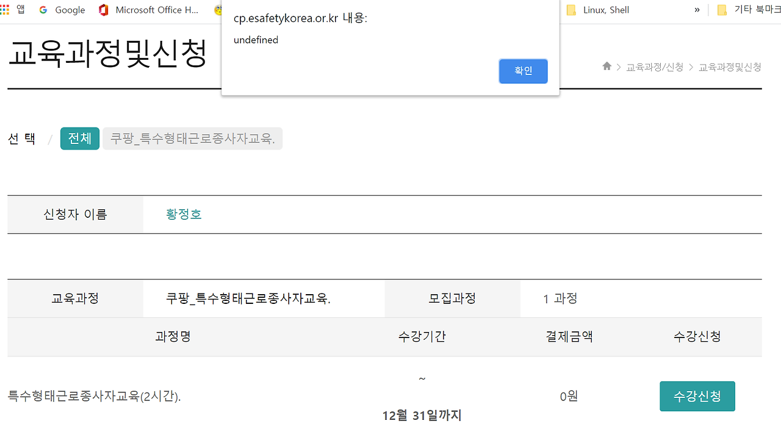Viewport: 781px width, 429px height.
Task: Select the 쿠팡_특수형태근로종사자교육. filter tab
Action: (192, 139)
